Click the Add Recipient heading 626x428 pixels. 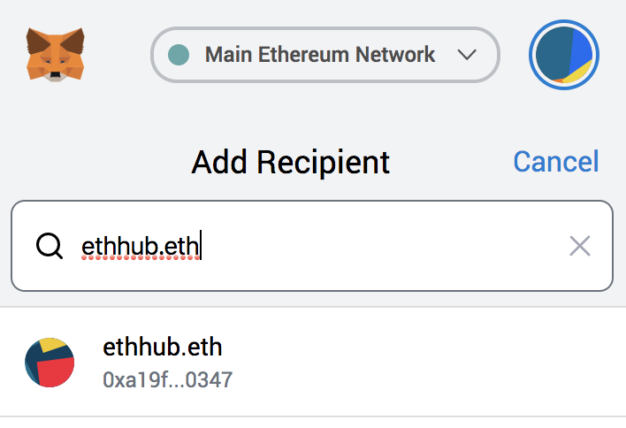[291, 162]
